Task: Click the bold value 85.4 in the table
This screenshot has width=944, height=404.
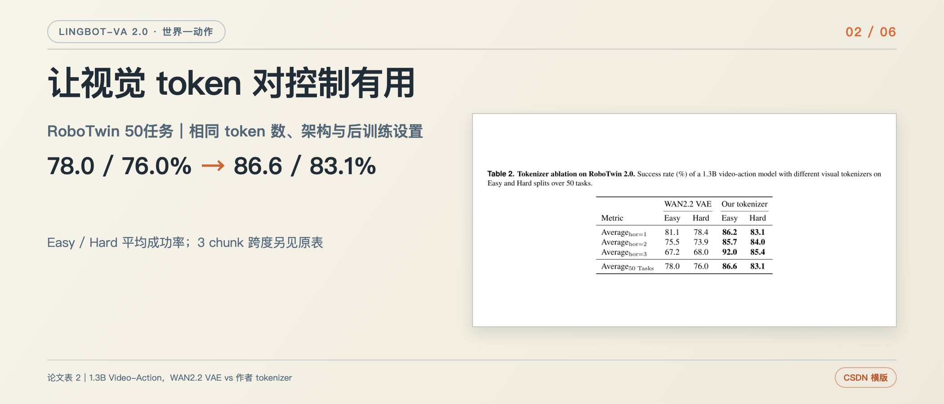Action: click(757, 252)
